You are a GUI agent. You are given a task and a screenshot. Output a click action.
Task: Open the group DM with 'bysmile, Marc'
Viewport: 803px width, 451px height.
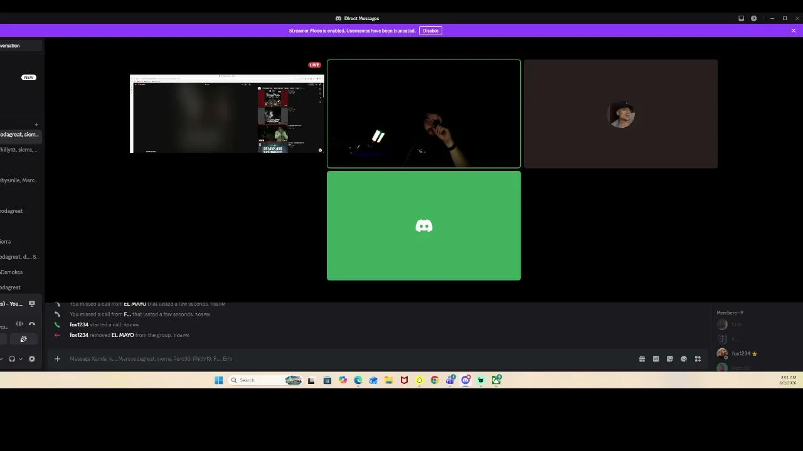click(20, 180)
